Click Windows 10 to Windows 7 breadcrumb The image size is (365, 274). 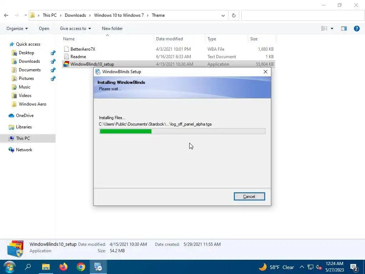point(119,15)
